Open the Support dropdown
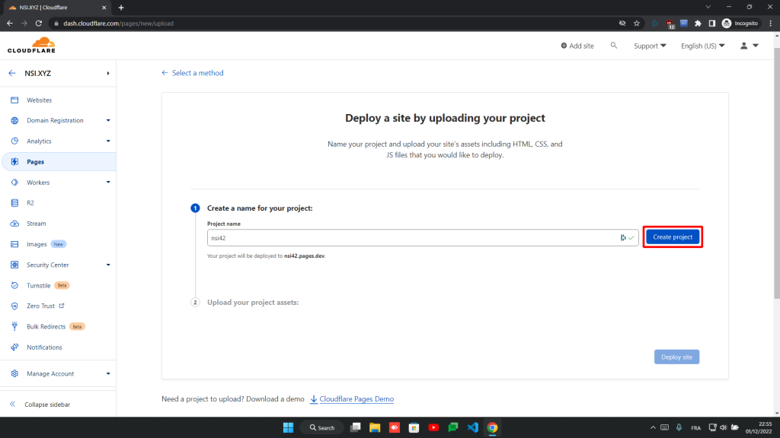780x438 pixels. (650, 46)
